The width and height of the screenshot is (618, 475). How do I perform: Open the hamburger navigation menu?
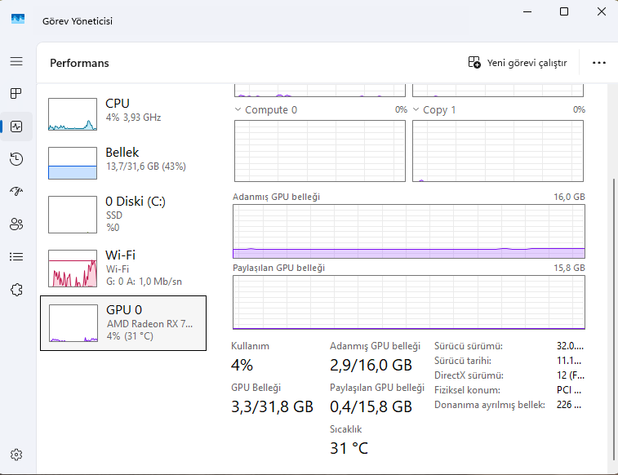[16, 61]
